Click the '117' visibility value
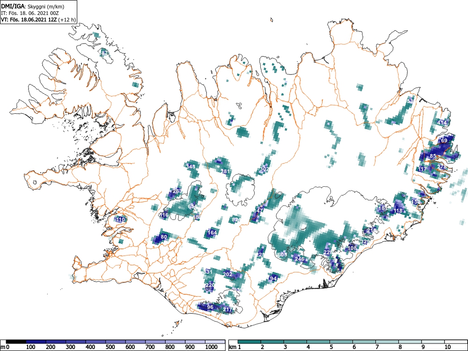 click(x=422, y=169)
